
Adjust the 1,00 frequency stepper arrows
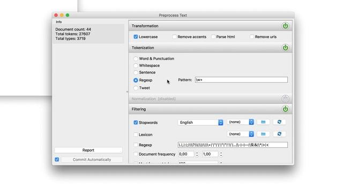coord(221,154)
